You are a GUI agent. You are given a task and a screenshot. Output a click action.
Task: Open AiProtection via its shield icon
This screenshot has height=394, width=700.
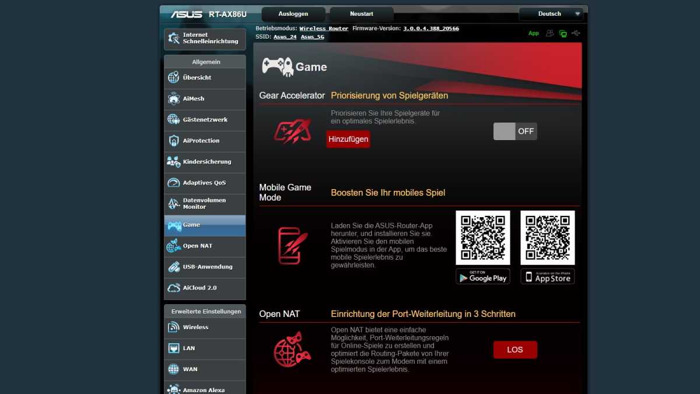point(173,141)
